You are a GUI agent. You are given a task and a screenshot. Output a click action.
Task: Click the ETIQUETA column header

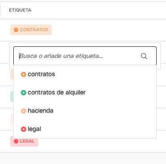[20, 10]
